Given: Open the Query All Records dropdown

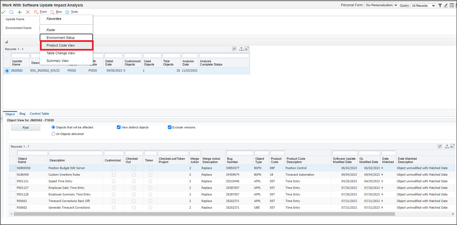Looking at the screenshot, I should [x=424, y=6].
